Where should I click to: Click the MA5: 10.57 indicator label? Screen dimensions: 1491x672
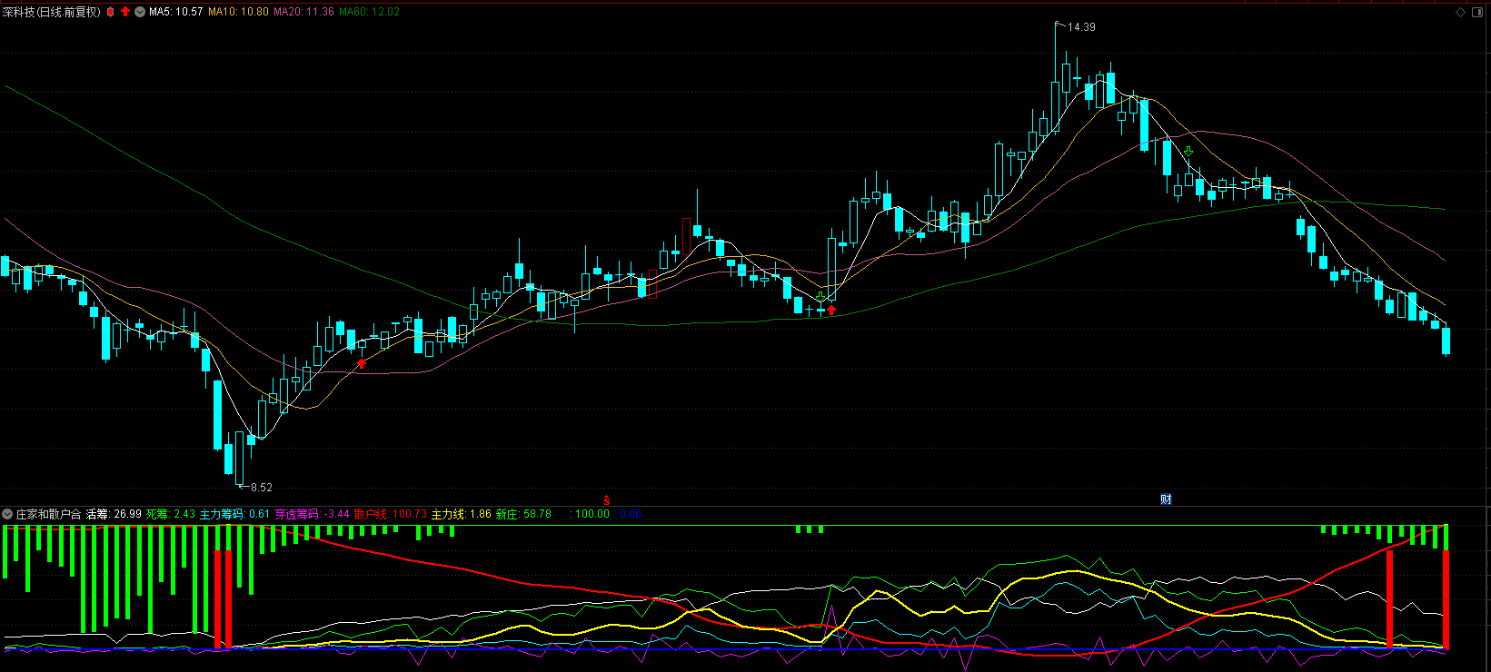click(x=175, y=12)
